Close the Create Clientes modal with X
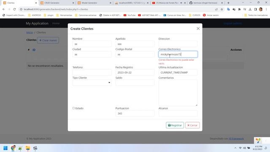 [x=198, y=29]
